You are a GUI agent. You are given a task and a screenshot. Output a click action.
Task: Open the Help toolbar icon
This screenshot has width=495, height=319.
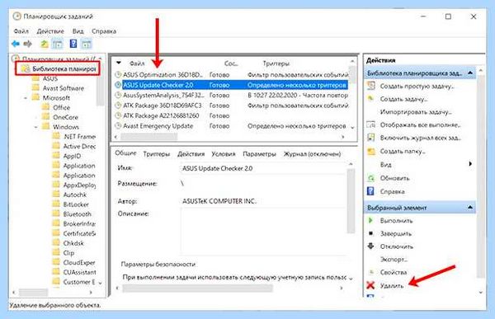pos(73,44)
